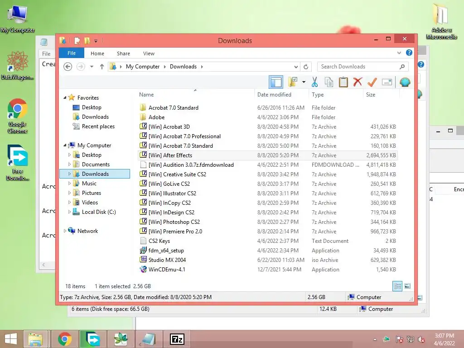Sort by the Size column header

(x=381, y=94)
